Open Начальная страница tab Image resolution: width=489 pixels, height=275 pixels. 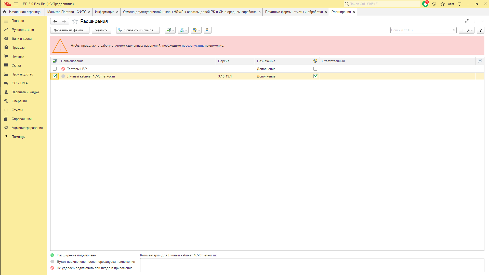point(22,12)
